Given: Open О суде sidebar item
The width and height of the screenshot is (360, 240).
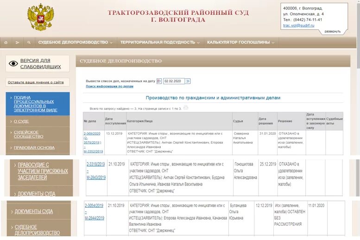Looking at the screenshot, I should coord(21,121).
